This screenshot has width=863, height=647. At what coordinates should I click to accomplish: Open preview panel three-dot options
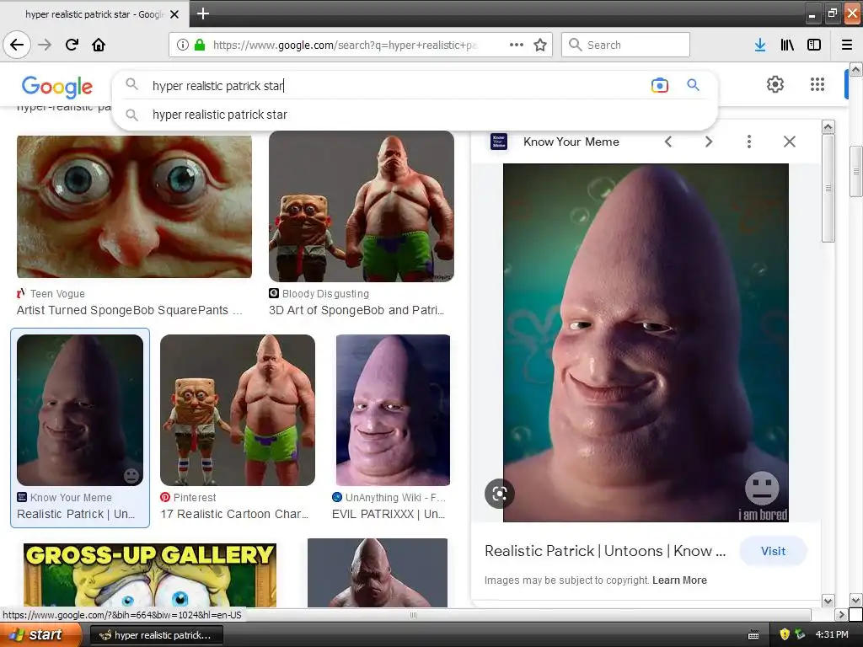point(749,142)
